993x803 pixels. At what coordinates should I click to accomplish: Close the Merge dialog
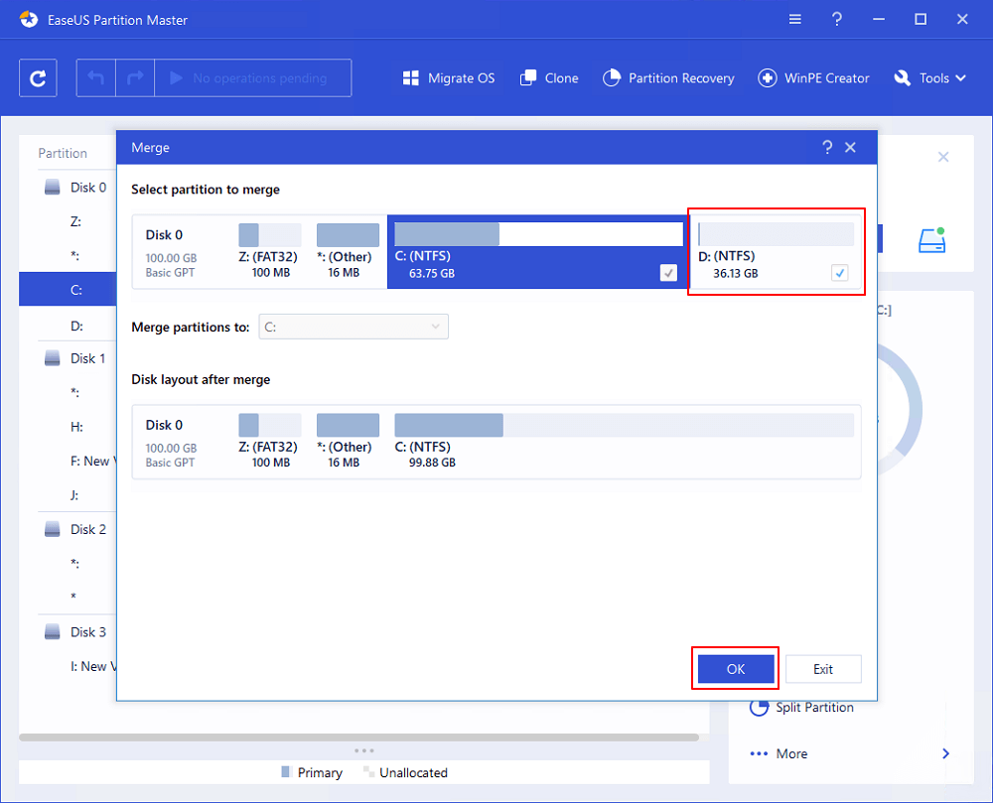(851, 148)
